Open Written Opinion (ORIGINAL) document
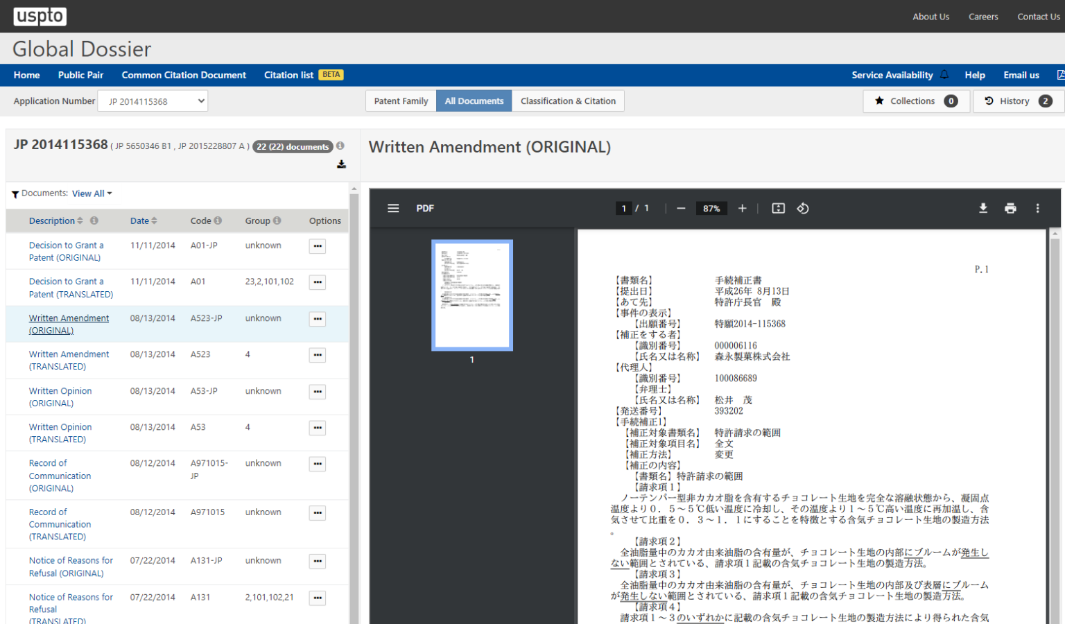The image size is (1065, 624). (x=60, y=397)
